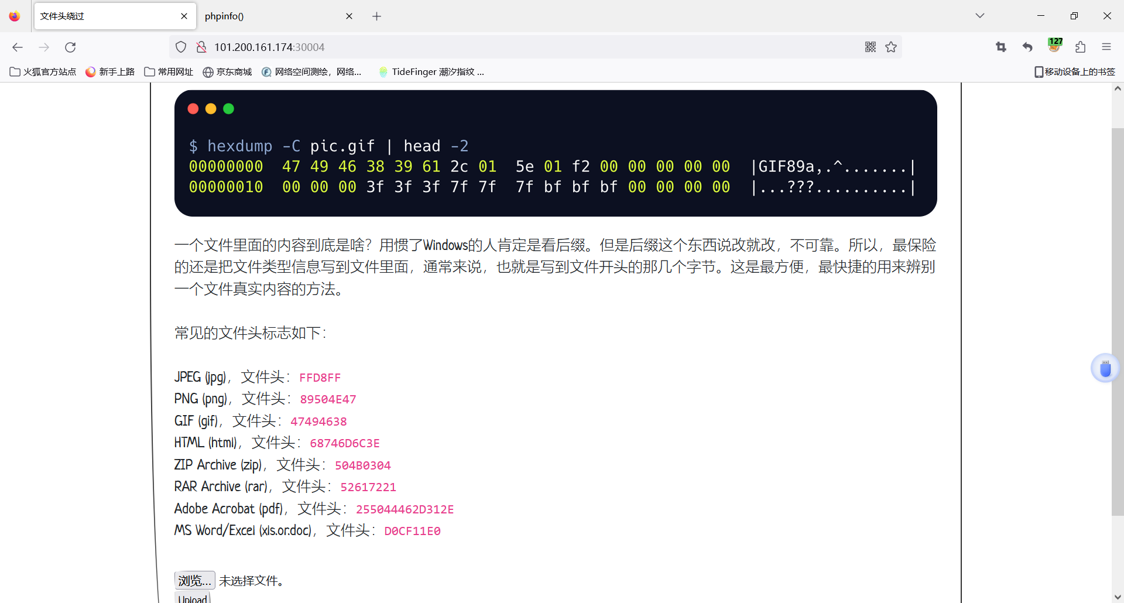Open the TideFinger 潮汐指纹 bookmark

pyautogui.click(x=431, y=72)
